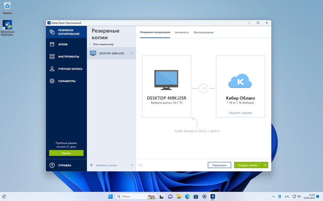Click the РУС language indicator
323x201 pixels.
pos(287,196)
